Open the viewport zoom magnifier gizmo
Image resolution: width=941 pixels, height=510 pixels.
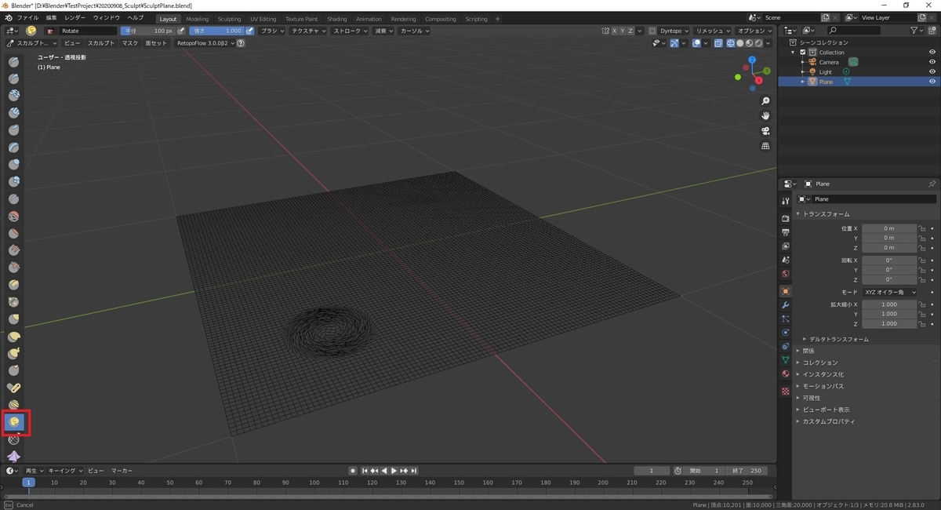click(x=765, y=101)
